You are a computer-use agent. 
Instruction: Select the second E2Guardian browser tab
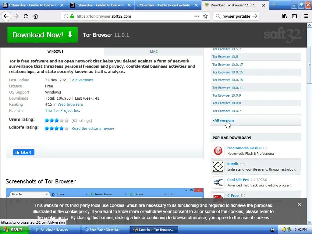[101, 5]
